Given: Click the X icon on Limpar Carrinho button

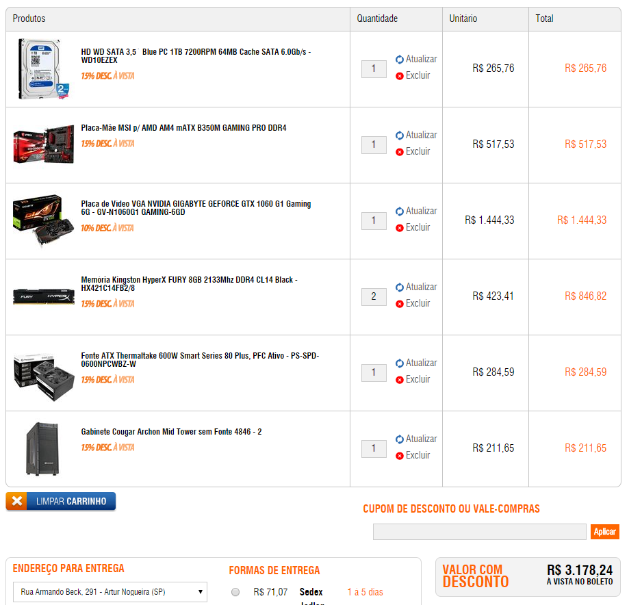Looking at the screenshot, I should tap(17, 501).
